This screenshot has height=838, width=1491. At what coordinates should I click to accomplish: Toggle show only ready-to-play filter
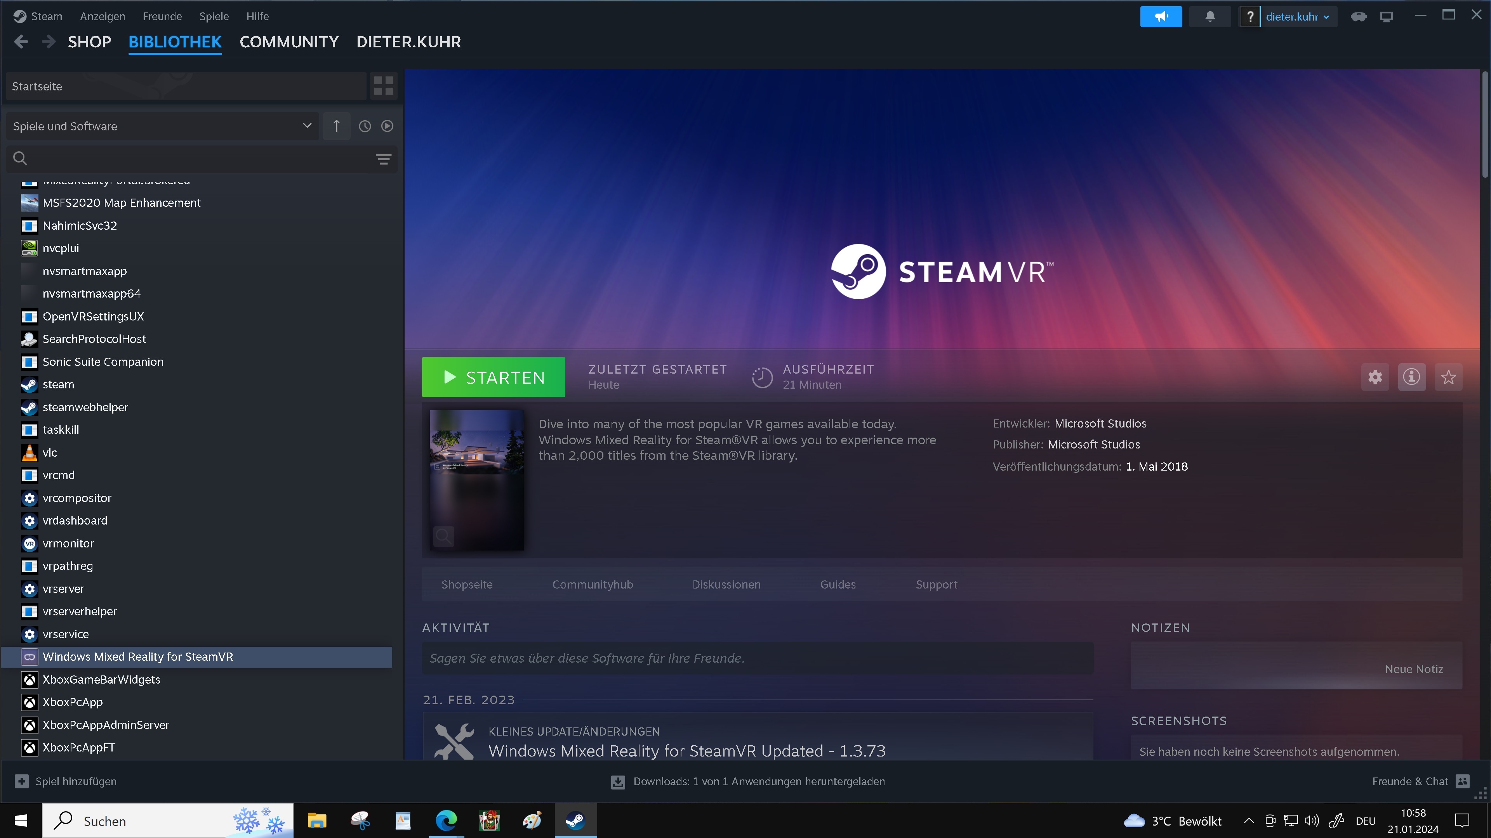pos(387,126)
